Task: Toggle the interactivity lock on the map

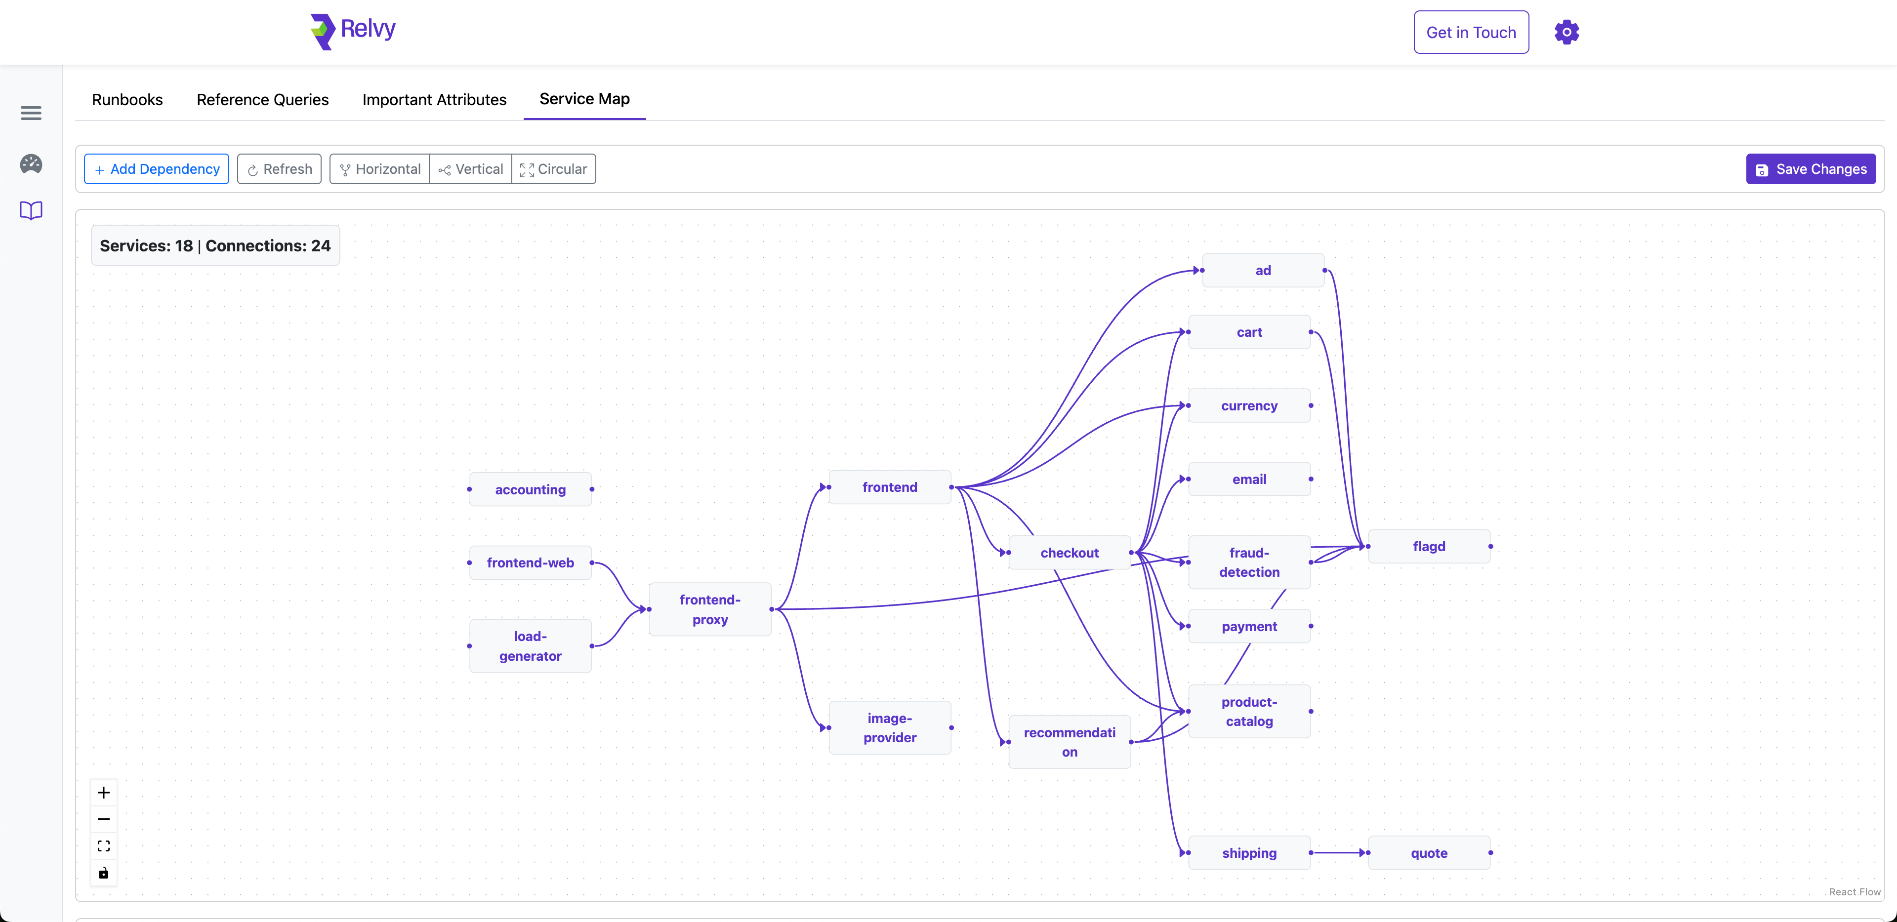Action: pos(103,874)
